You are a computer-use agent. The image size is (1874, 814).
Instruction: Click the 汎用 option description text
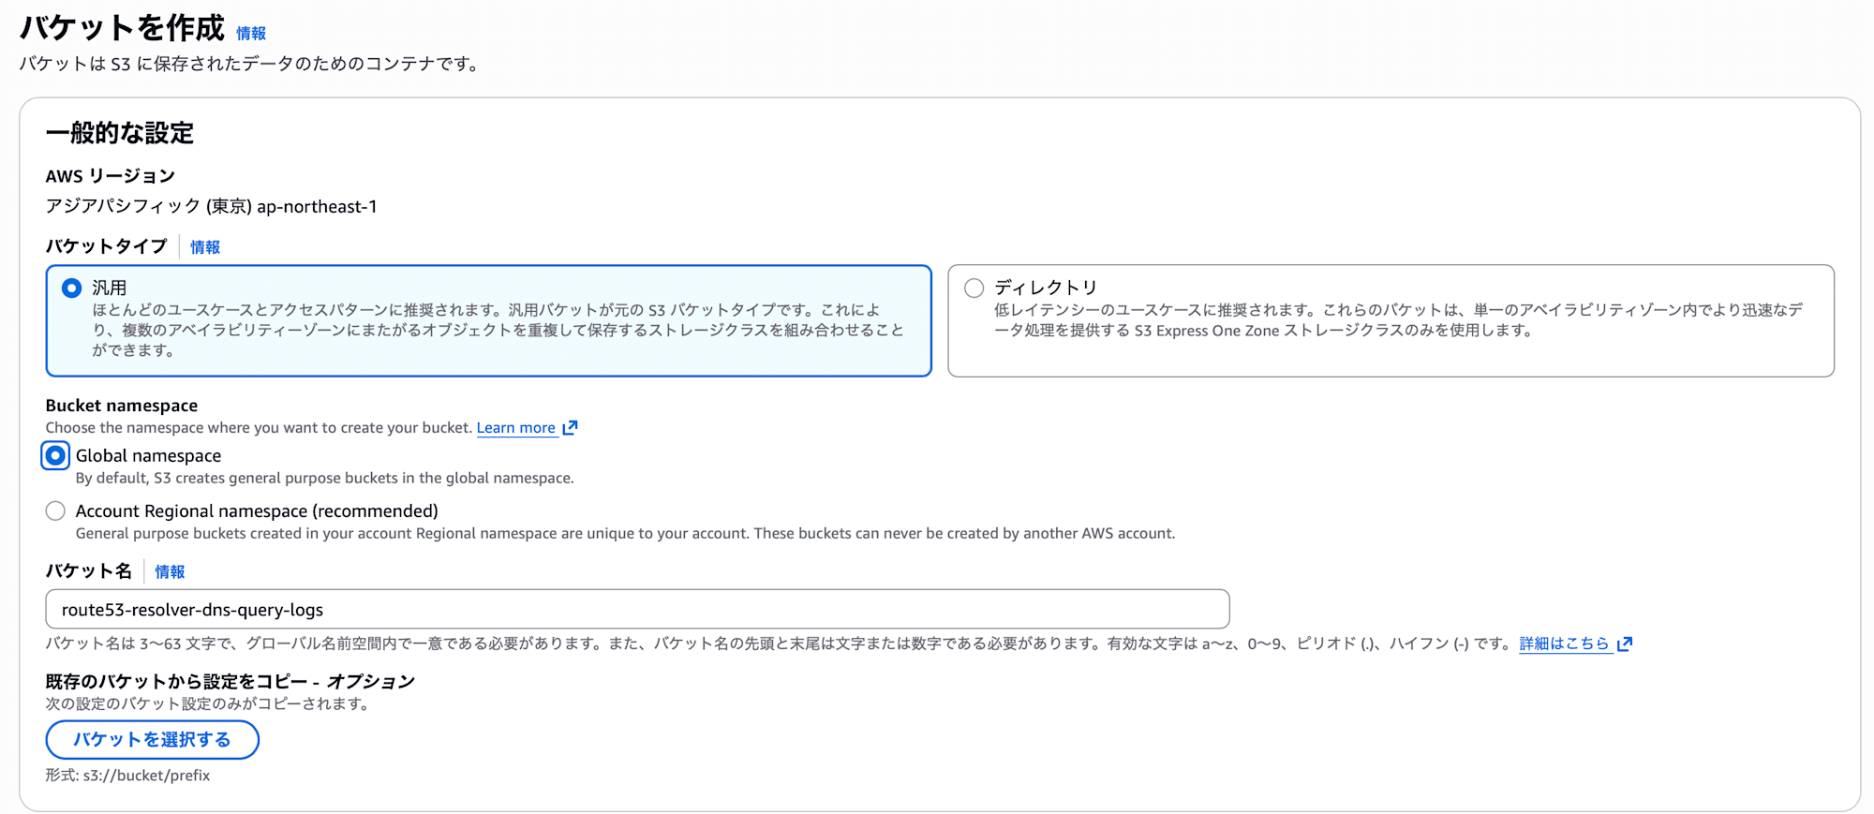(498, 330)
